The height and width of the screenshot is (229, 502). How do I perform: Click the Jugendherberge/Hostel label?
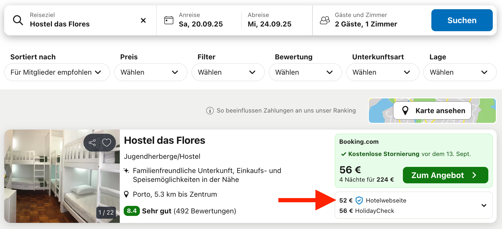[x=162, y=157]
